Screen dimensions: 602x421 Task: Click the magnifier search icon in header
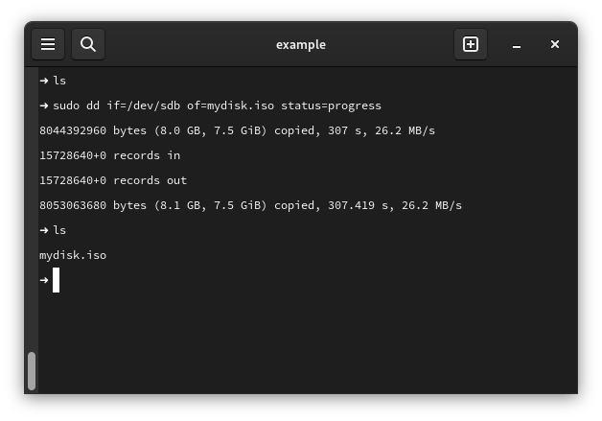88,44
